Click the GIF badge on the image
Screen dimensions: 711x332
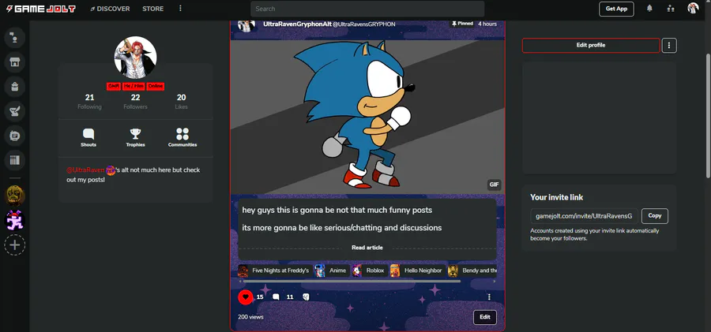(495, 185)
